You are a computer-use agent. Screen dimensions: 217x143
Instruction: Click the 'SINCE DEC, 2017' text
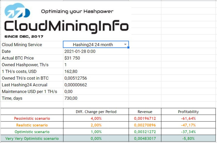tap(24, 37)
